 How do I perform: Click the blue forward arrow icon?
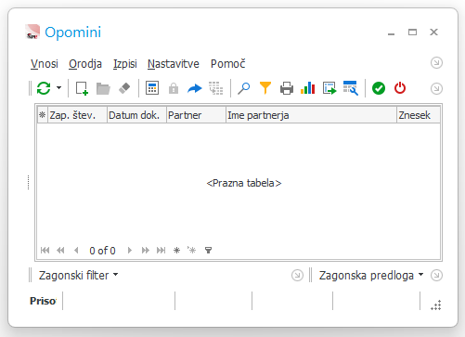[x=195, y=88]
